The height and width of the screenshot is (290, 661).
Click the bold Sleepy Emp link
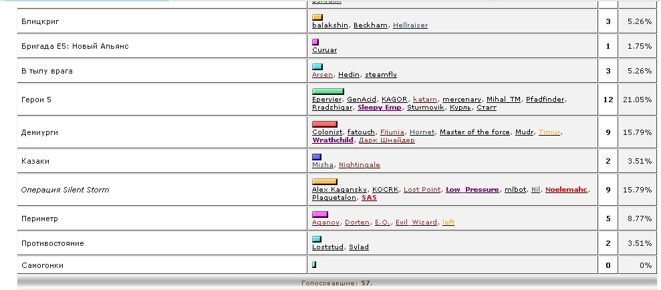pos(380,108)
